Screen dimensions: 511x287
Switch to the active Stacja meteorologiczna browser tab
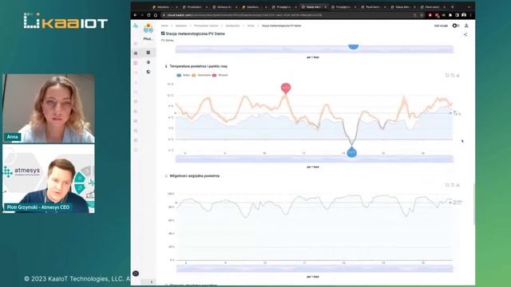pos(314,7)
